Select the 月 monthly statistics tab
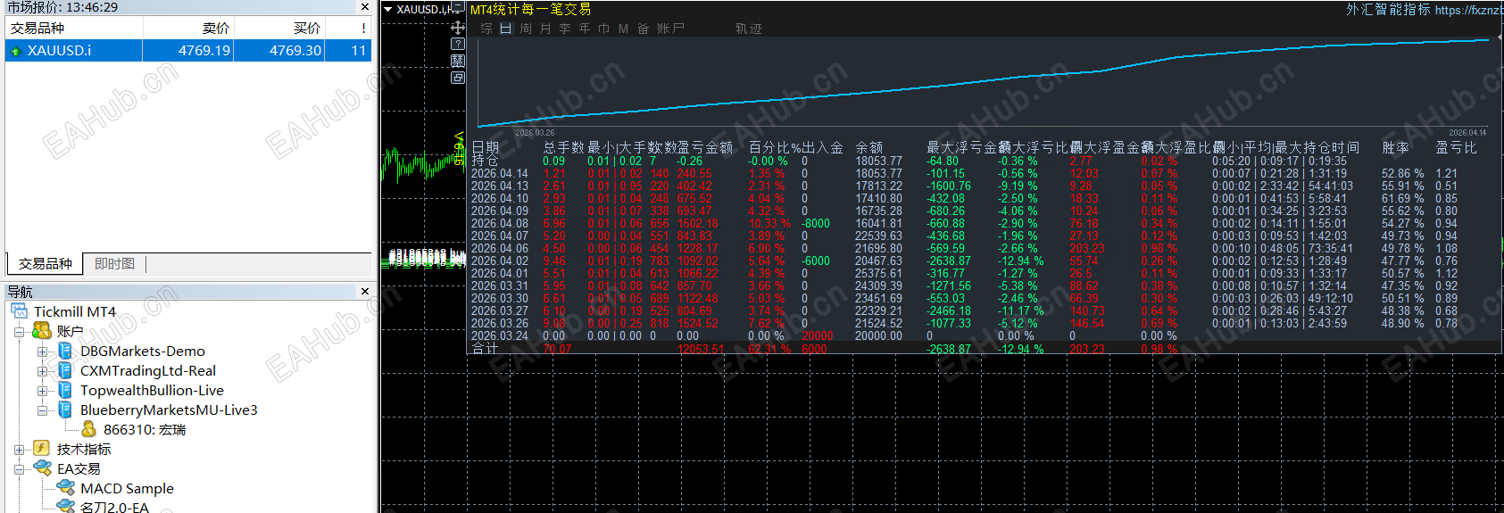This screenshot has height=513, width=1504. point(545,29)
